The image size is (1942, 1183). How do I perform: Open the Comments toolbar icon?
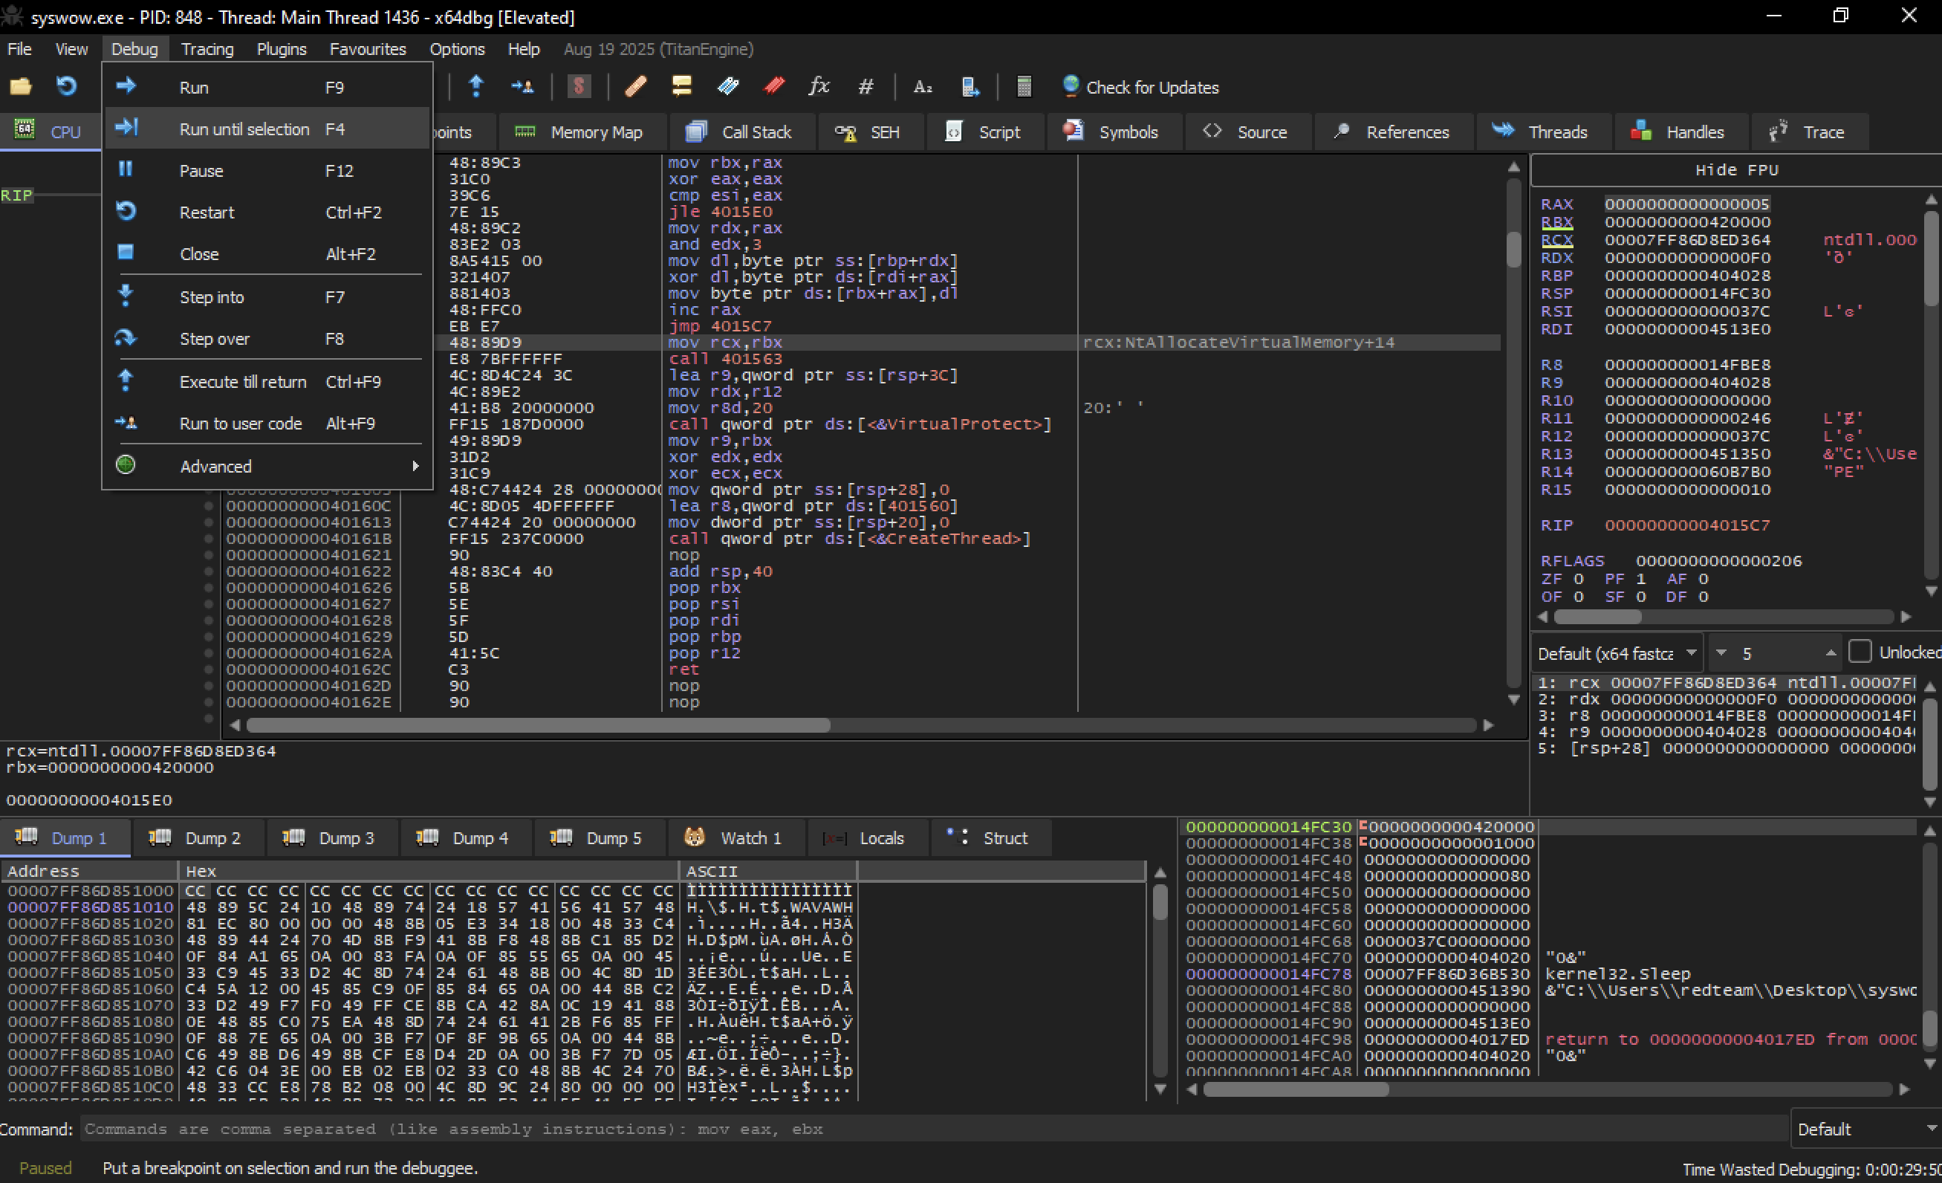coord(682,86)
